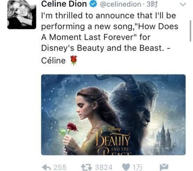
Task: Open Celine Dion's profile picture
Action: pos(21,14)
